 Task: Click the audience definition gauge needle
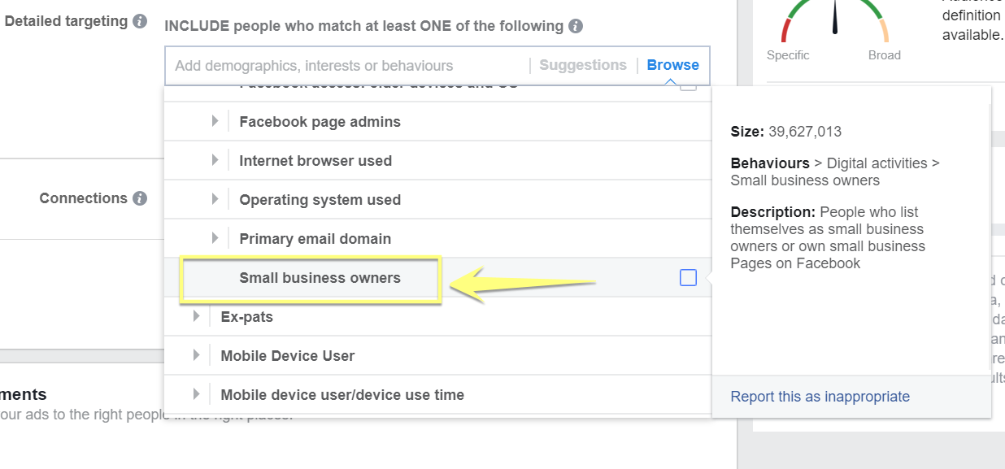click(835, 15)
